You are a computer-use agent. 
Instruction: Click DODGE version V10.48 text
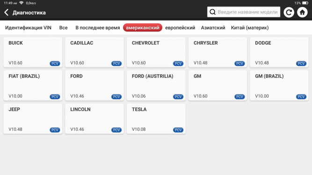262,63
